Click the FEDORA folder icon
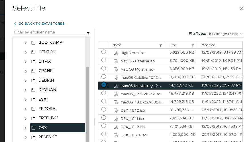The height and width of the screenshot is (142, 247). point(33,109)
